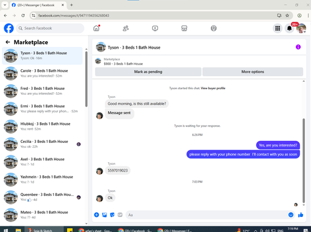This screenshot has height=232, width=311.
Task: Attach a photo with image icon
Action: [104, 215]
